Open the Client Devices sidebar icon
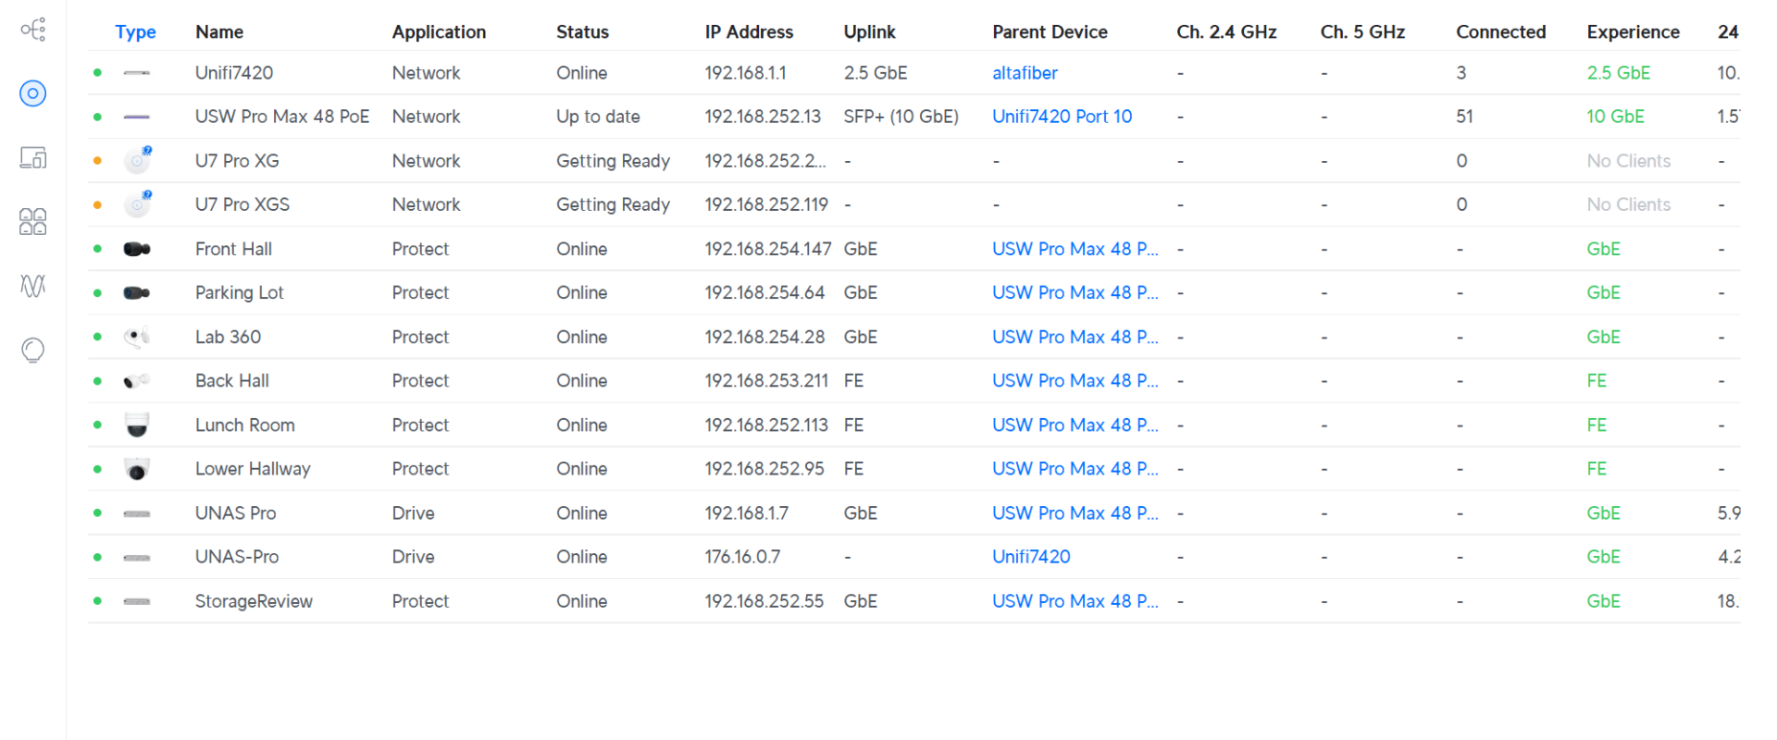 (33, 157)
